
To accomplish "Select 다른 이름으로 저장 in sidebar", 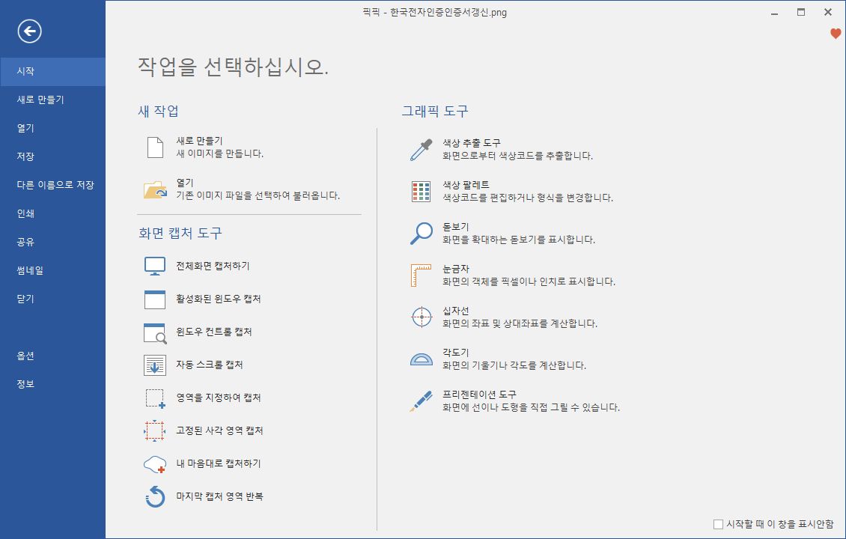I will tap(55, 185).
